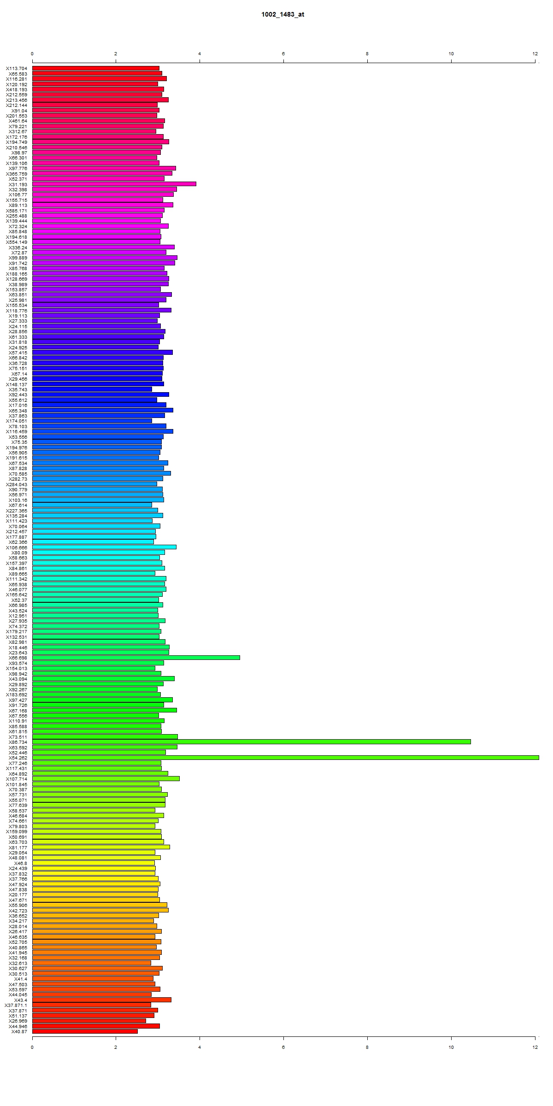553x1106 pixels.
Task: Click tick label 6 on top axis
Action: pyautogui.click(x=283, y=54)
